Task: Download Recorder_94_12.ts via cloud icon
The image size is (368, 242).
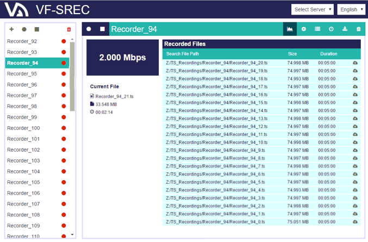Action: tap(355, 126)
